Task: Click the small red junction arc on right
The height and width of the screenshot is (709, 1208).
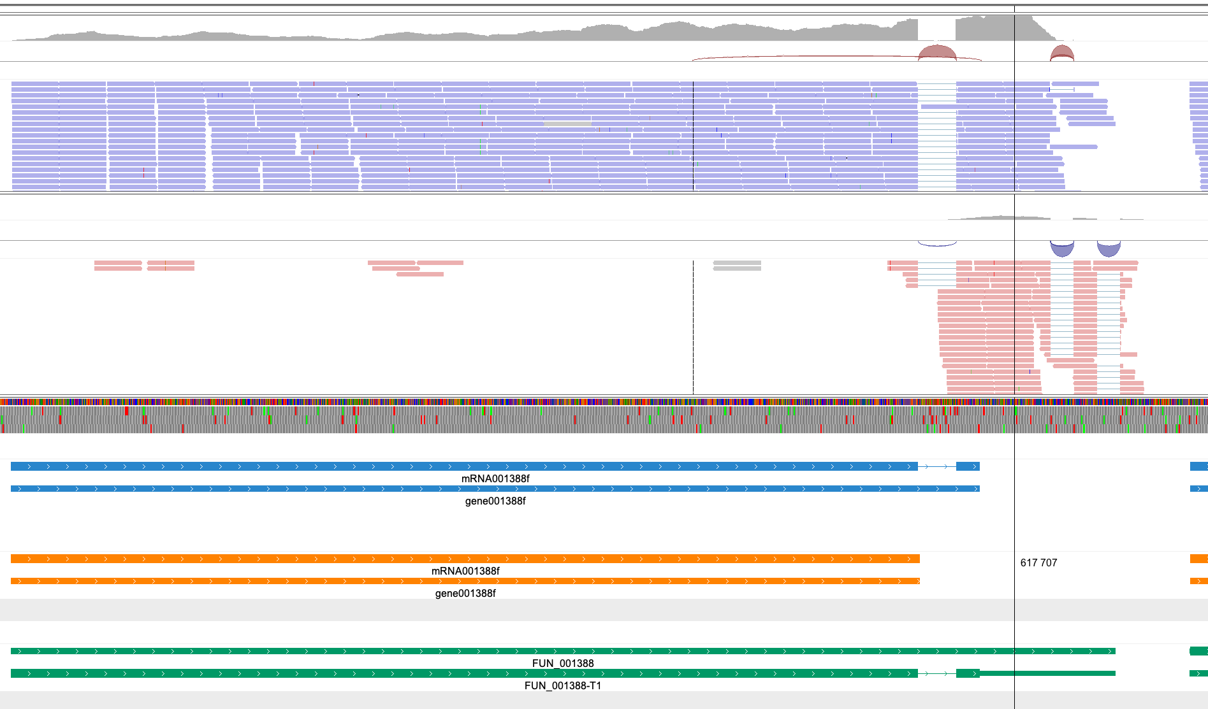Action: (1062, 54)
